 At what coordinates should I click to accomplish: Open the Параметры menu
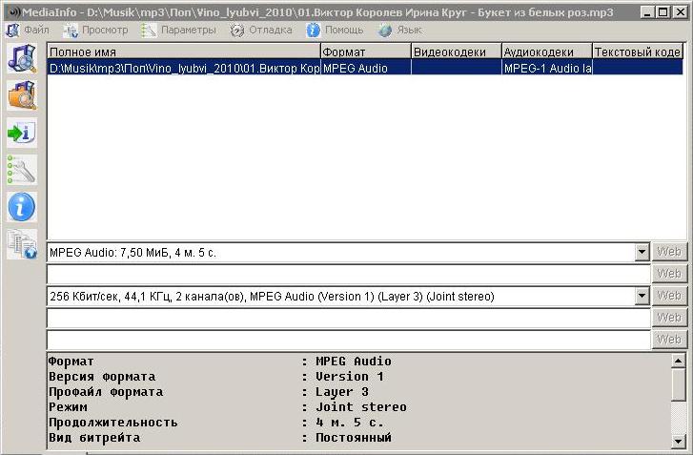tap(178, 31)
